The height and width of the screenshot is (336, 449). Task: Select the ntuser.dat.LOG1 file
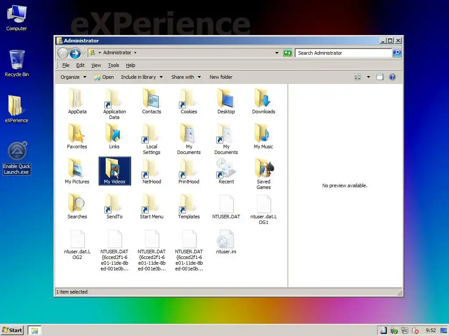264,210
